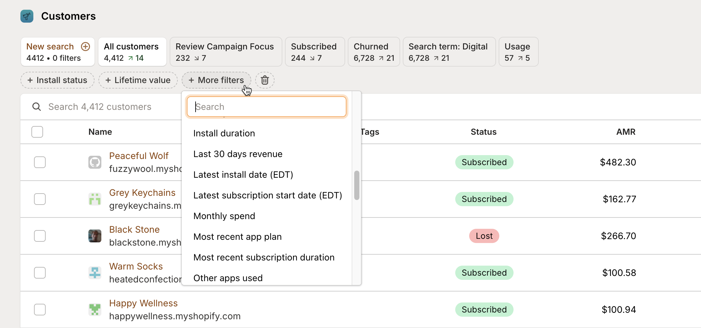Open the Lifetime value filter

pyautogui.click(x=138, y=80)
